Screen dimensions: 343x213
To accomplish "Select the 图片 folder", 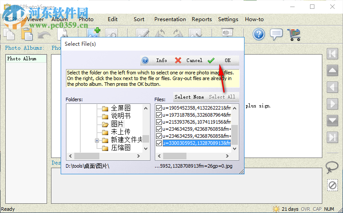I will 117,124.
